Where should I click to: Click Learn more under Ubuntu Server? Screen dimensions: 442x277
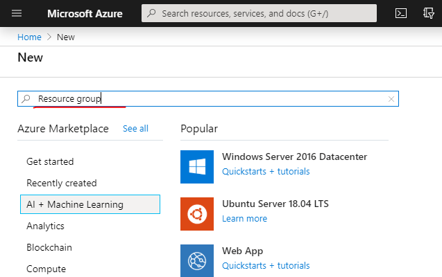click(244, 218)
